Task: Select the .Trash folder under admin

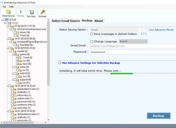Action: coord(20,58)
